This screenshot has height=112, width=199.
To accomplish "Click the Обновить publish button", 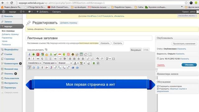I will pyautogui.click(x=189, y=65).
